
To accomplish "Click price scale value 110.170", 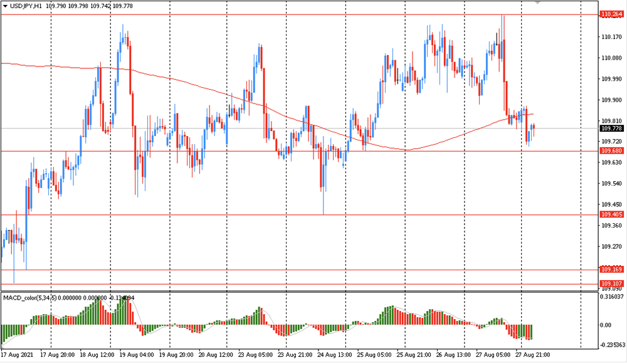I will tap(612, 37).
